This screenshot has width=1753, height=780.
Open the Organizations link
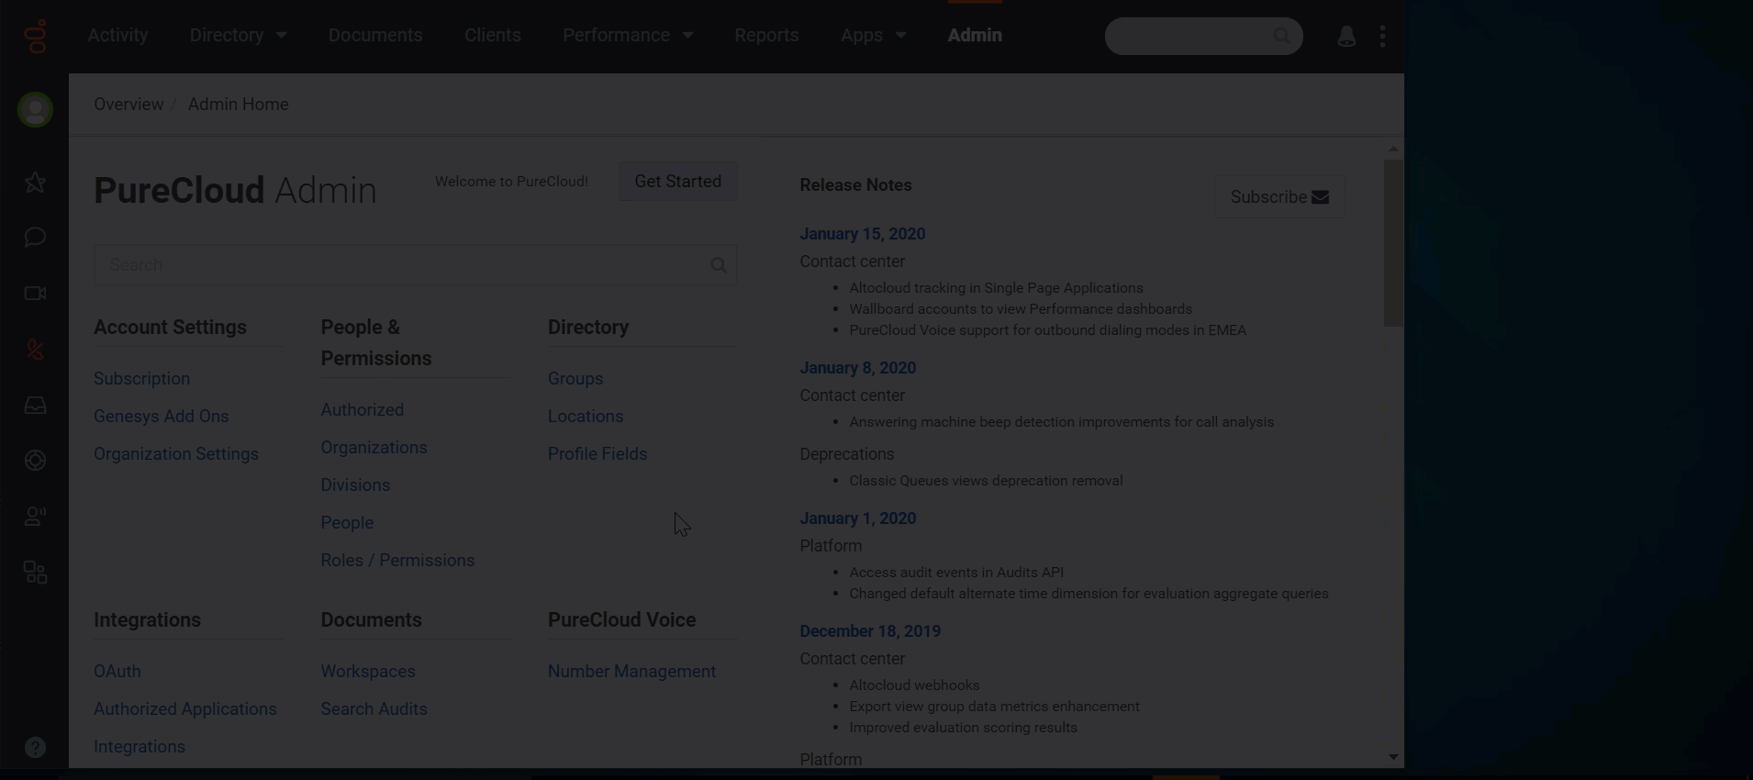click(x=374, y=448)
